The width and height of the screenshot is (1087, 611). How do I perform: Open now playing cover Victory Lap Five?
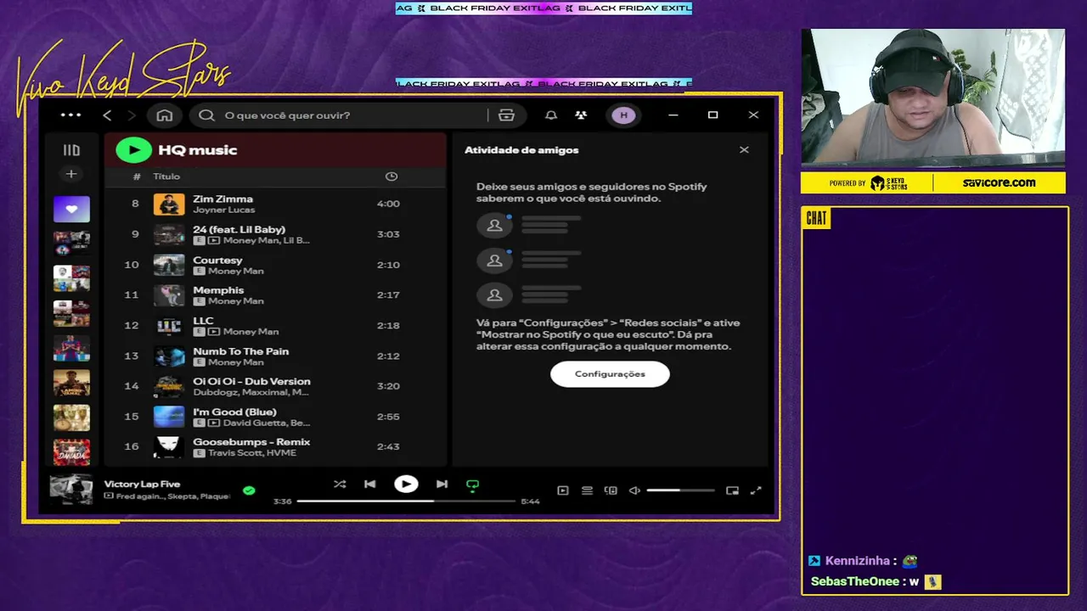(71, 490)
